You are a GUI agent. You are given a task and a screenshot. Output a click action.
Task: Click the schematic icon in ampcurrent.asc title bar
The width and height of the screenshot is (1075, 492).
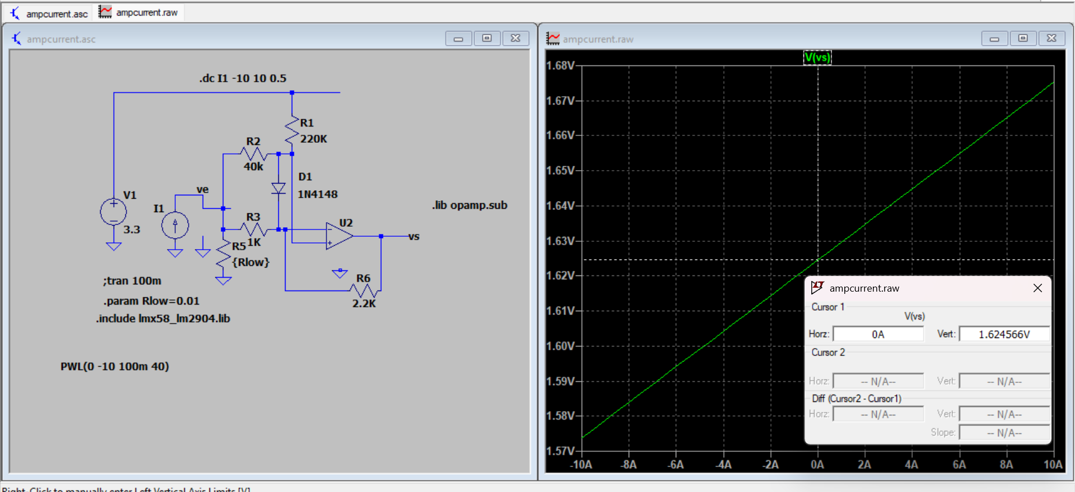click(17, 39)
